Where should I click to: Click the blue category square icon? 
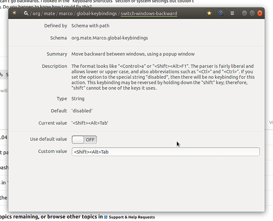[x=106, y=217]
